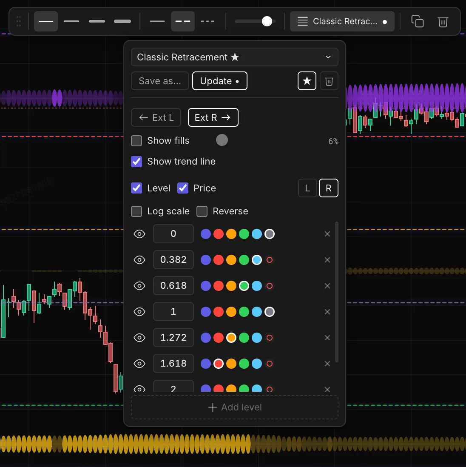Set label position to L
The image size is (466, 467).
pyautogui.click(x=307, y=188)
